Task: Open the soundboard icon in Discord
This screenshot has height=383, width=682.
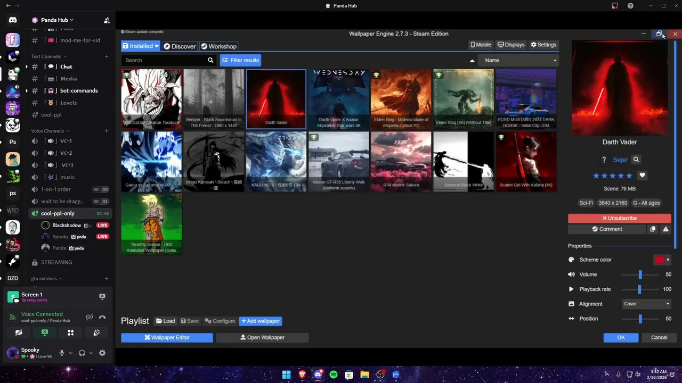Action: (x=96, y=332)
